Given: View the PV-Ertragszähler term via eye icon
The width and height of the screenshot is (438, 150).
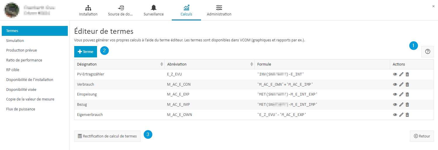Looking at the screenshot, I should [x=395, y=74].
